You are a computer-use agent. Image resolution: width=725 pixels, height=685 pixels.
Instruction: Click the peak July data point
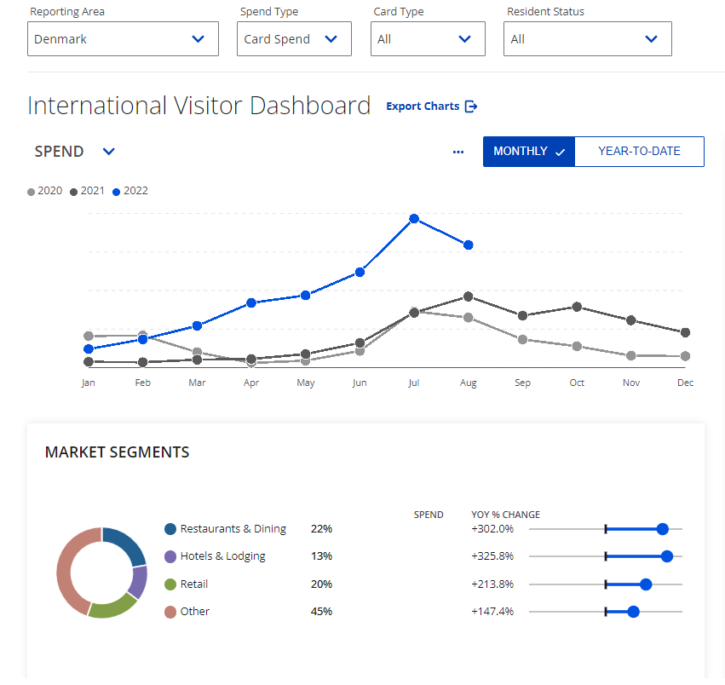tap(414, 219)
